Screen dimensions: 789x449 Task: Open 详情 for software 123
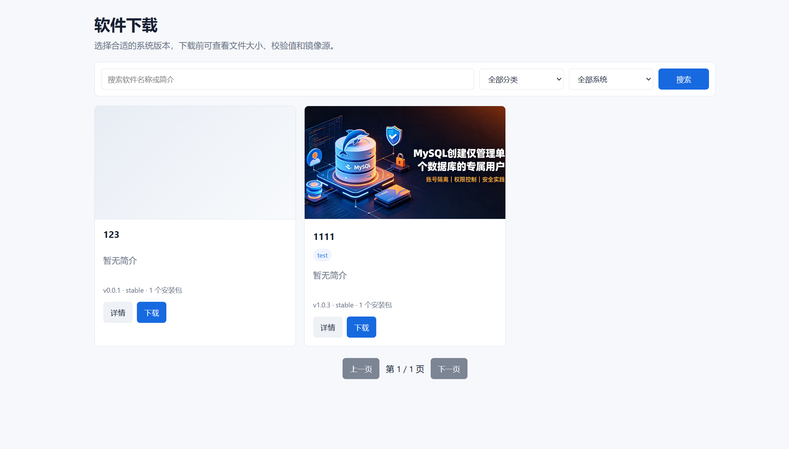118,312
